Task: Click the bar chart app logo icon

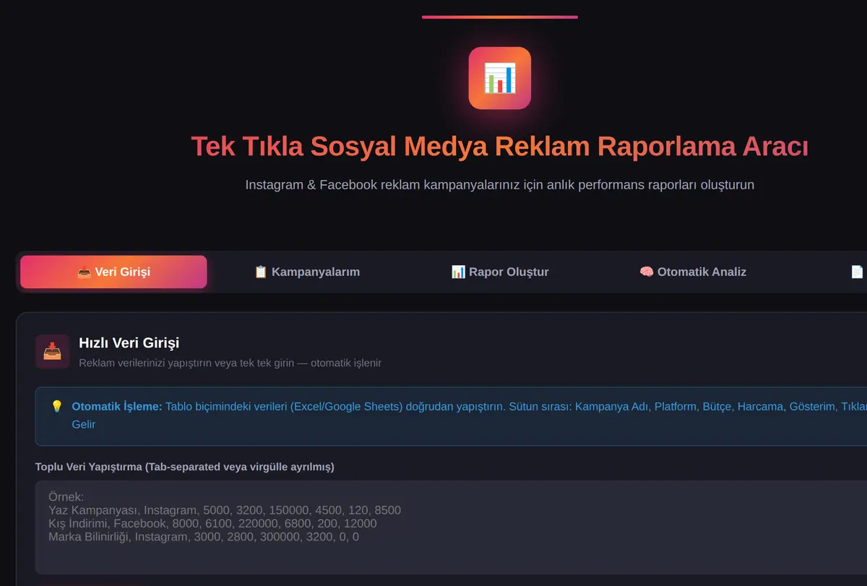Action: (500, 78)
